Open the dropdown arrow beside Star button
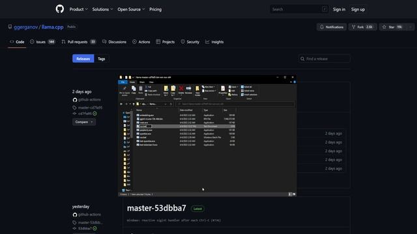Image resolution: width=417 pixels, height=234 pixels. pos(410,27)
